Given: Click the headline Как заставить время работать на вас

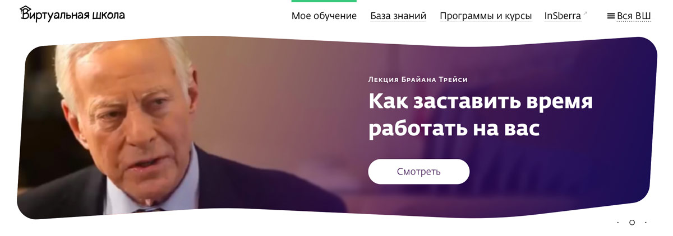Looking at the screenshot, I should coord(481,116).
